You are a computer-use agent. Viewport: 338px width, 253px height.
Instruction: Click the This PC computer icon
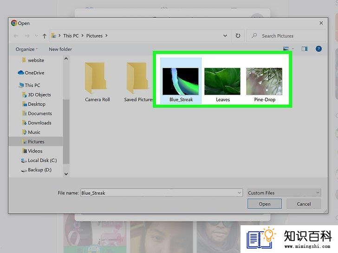(21, 85)
